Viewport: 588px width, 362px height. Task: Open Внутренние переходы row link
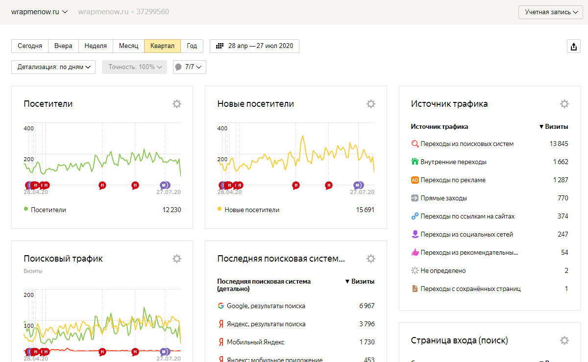click(453, 162)
